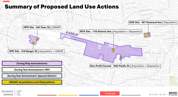
Task: Select the yellow 516 Bergen St parcel marker
Action: [x=33, y=43]
